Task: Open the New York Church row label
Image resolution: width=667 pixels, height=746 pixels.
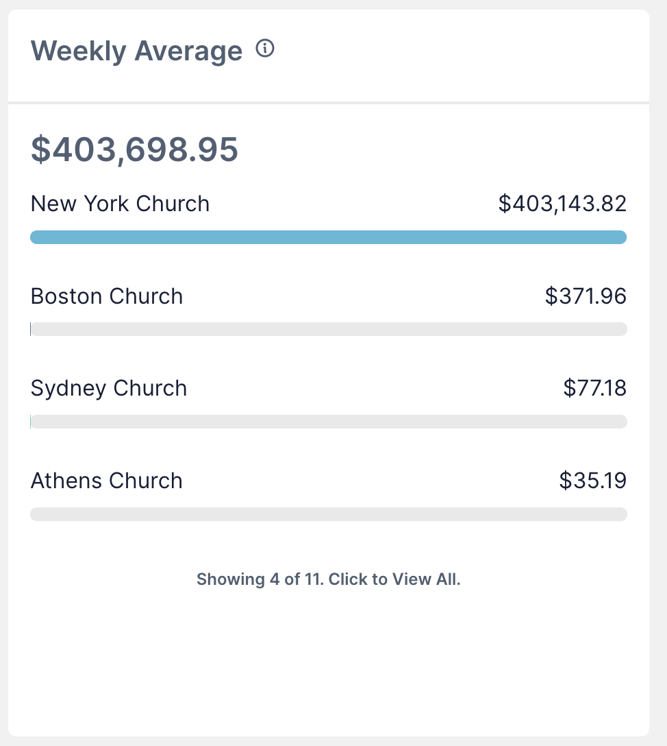Action: pyautogui.click(x=120, y=204)
